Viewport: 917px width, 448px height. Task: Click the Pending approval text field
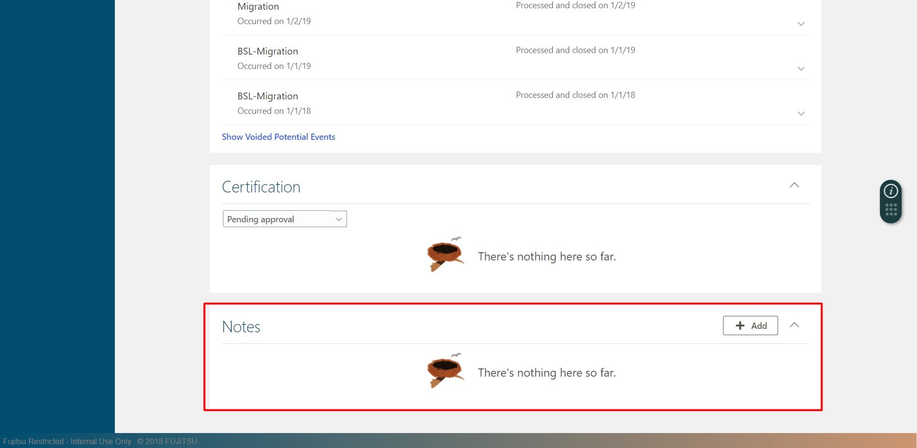[x=270, y=218]
